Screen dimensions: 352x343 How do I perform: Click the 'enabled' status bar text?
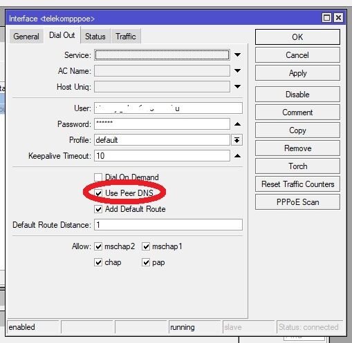tap(21, 327)
